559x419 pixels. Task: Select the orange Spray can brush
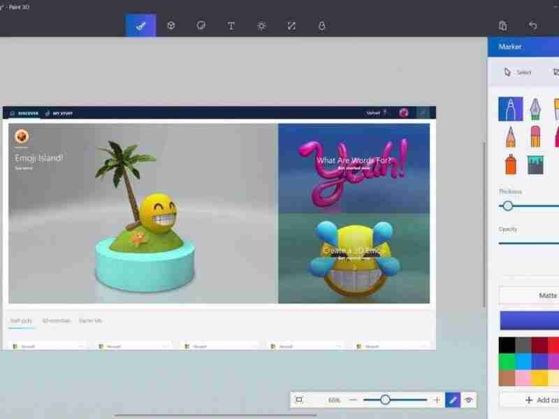pyautogui.click(x=510, y=164)
